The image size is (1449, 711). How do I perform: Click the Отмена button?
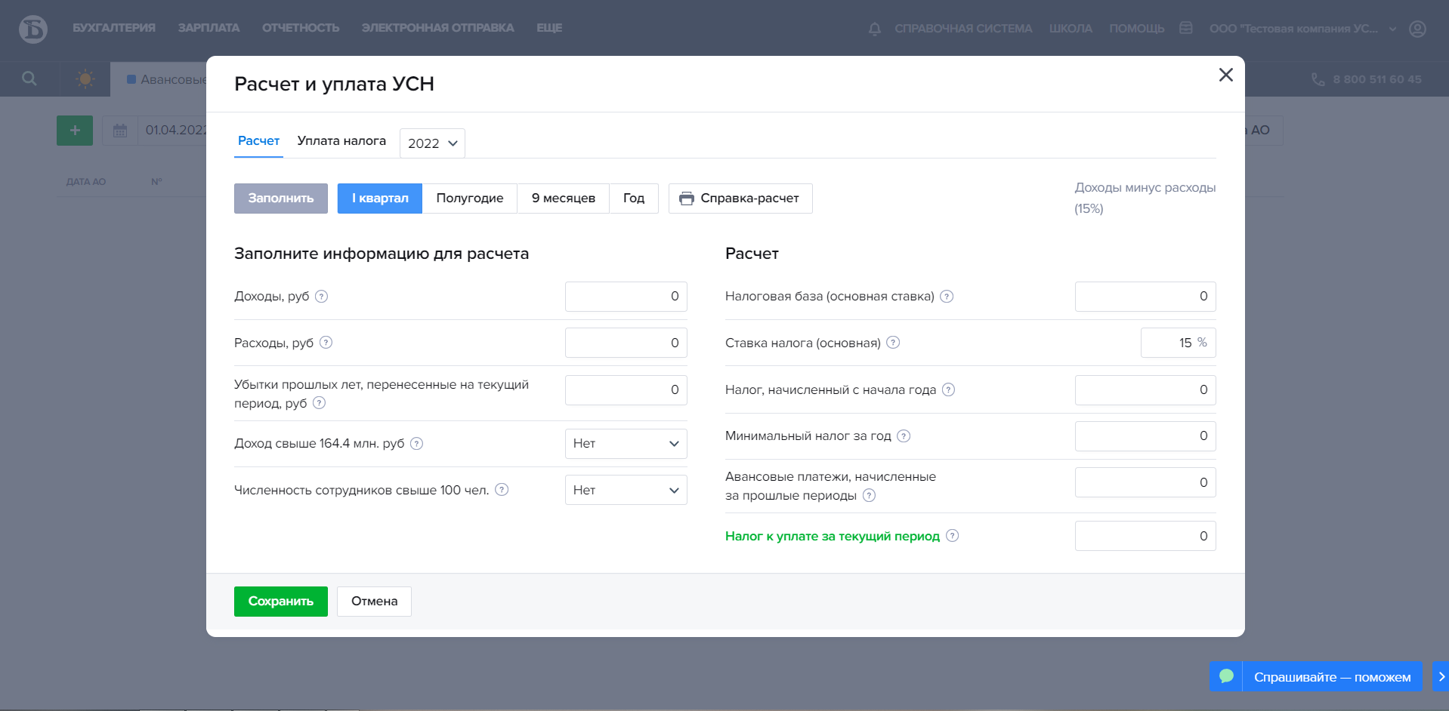[374, 602]
